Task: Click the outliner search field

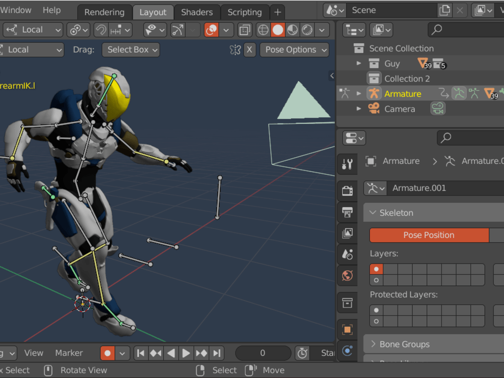Action: (466, 30)
